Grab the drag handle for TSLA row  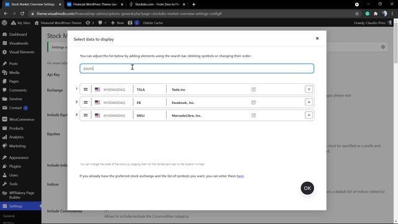(86, 90)
